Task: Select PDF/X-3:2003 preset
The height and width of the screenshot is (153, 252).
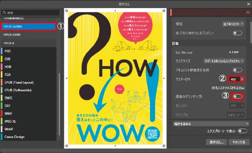Action: pos(28,34)
